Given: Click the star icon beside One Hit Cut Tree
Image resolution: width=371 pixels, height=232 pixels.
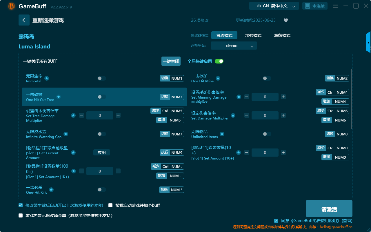Looking at the screenshot, I should point(58,97).
